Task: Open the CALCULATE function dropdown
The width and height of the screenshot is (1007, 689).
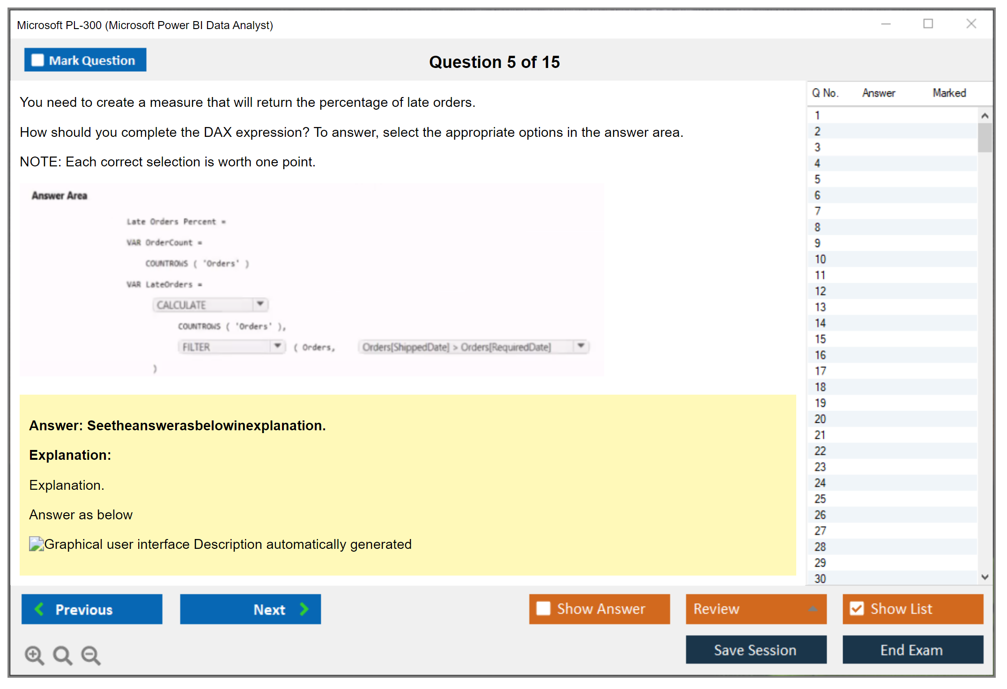Action: (260, 304)
